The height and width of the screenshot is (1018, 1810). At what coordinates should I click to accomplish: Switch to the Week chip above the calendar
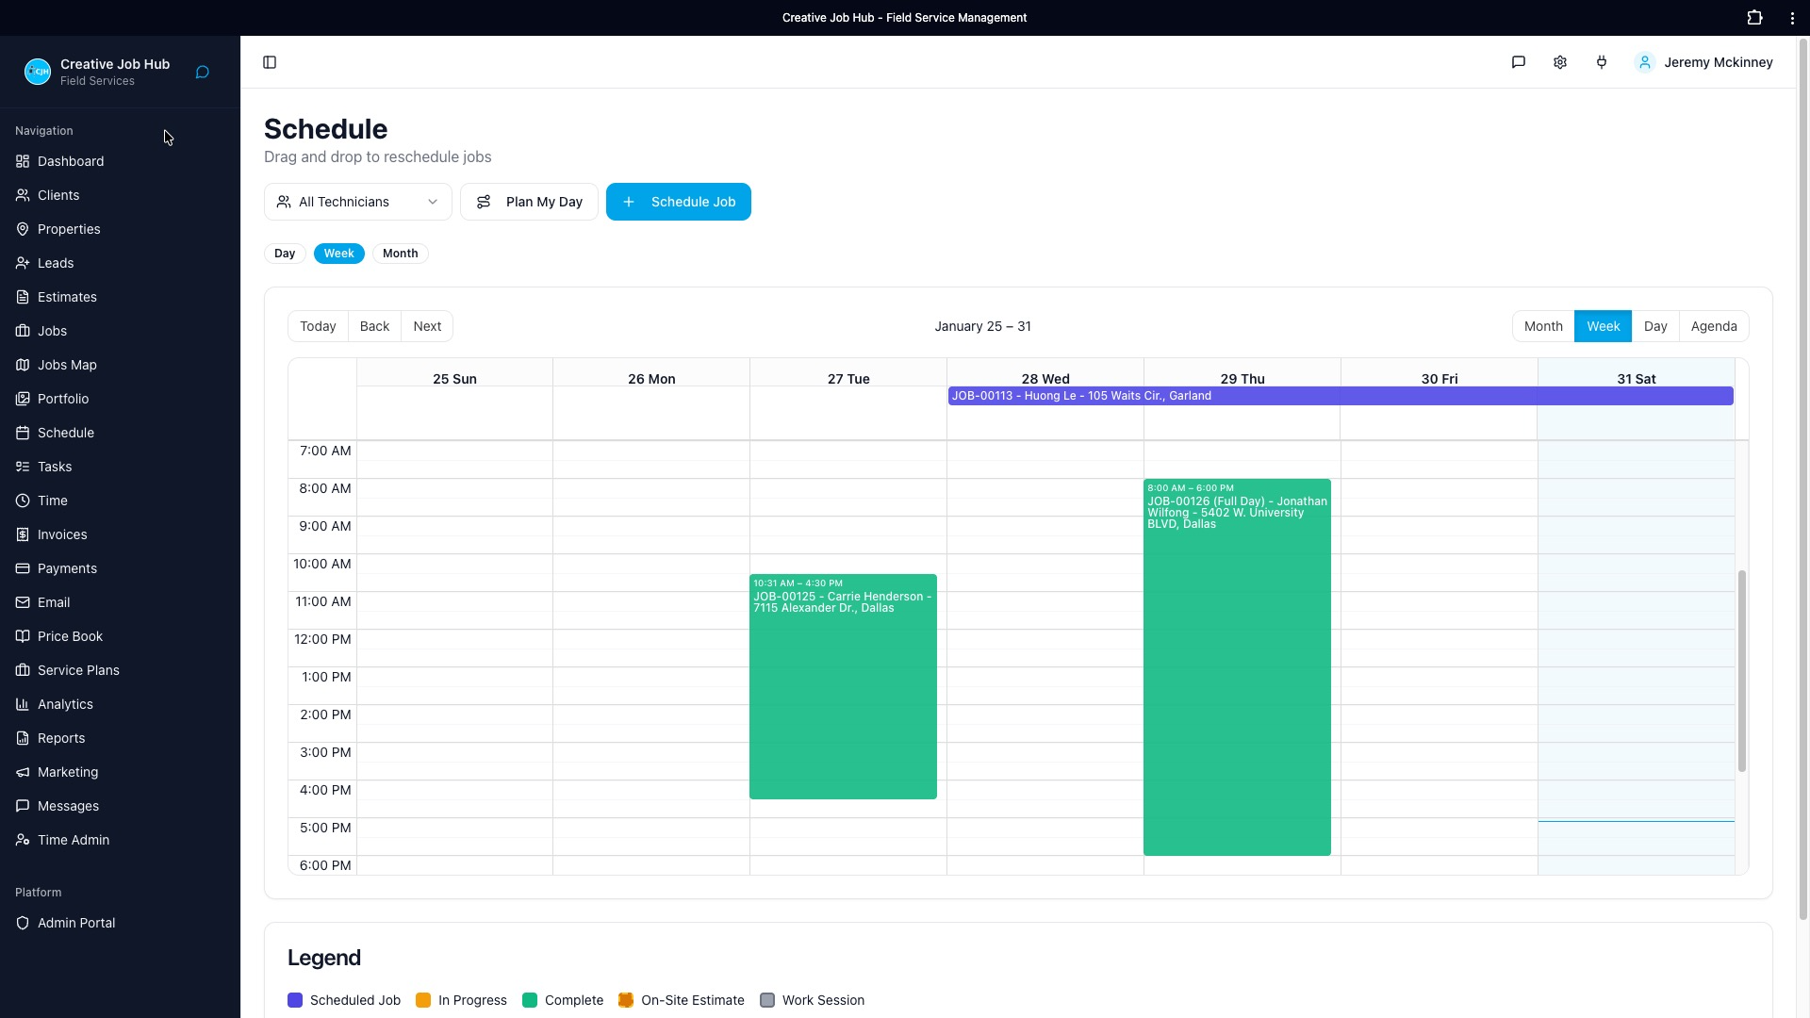pyautogui.click(x=338, y=253)
